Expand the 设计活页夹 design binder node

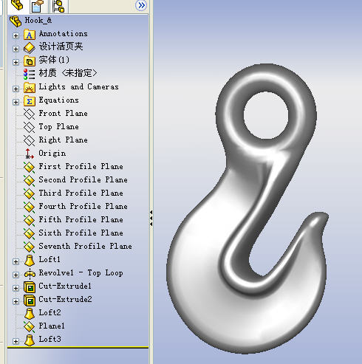16,49
